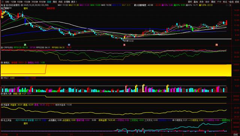The height and width of the screenshot is (136, 240).
Task: Click the 日线 label at bottom right
Action: pos(235,135)
